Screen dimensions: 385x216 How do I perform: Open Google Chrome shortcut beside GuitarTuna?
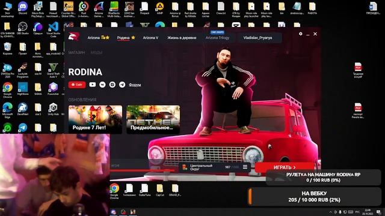click(x=114, y=191)
